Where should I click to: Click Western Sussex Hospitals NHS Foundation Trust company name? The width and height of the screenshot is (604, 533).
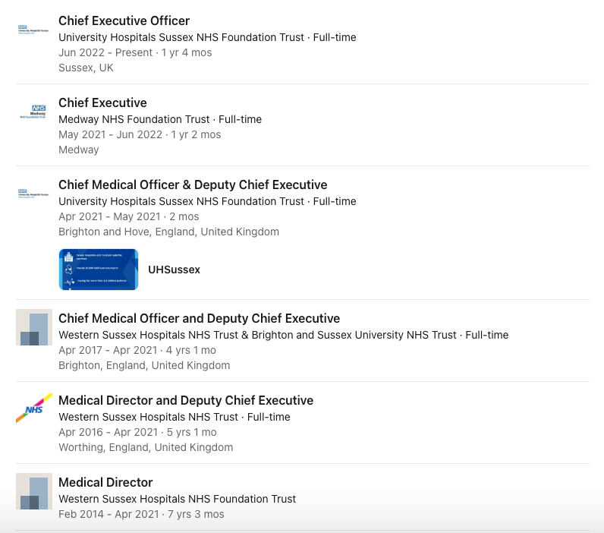pyautogui.click(x=177, y=499)
